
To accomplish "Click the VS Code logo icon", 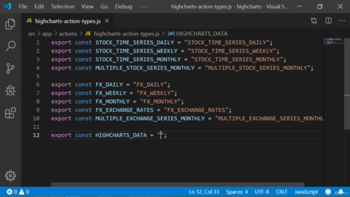I will pyautogui.click(x=8, y=6).
